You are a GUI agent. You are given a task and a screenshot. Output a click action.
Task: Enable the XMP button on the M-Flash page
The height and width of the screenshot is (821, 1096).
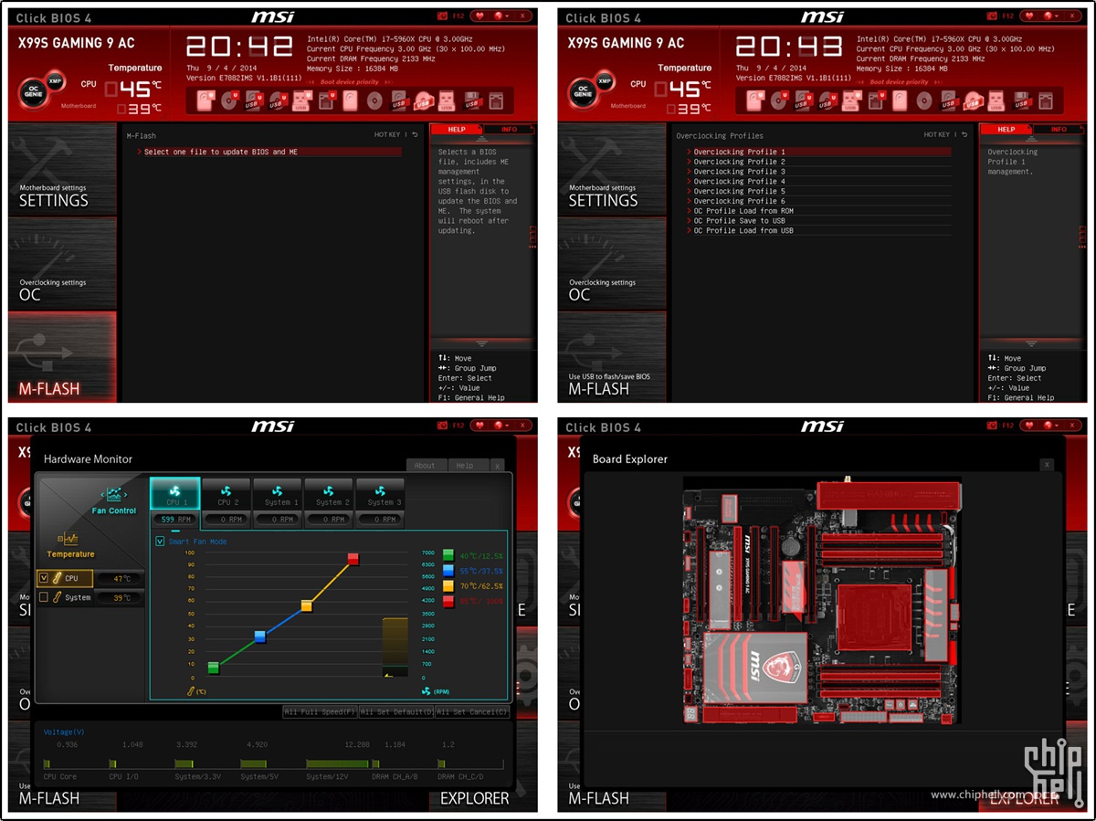tap(55, 80)
